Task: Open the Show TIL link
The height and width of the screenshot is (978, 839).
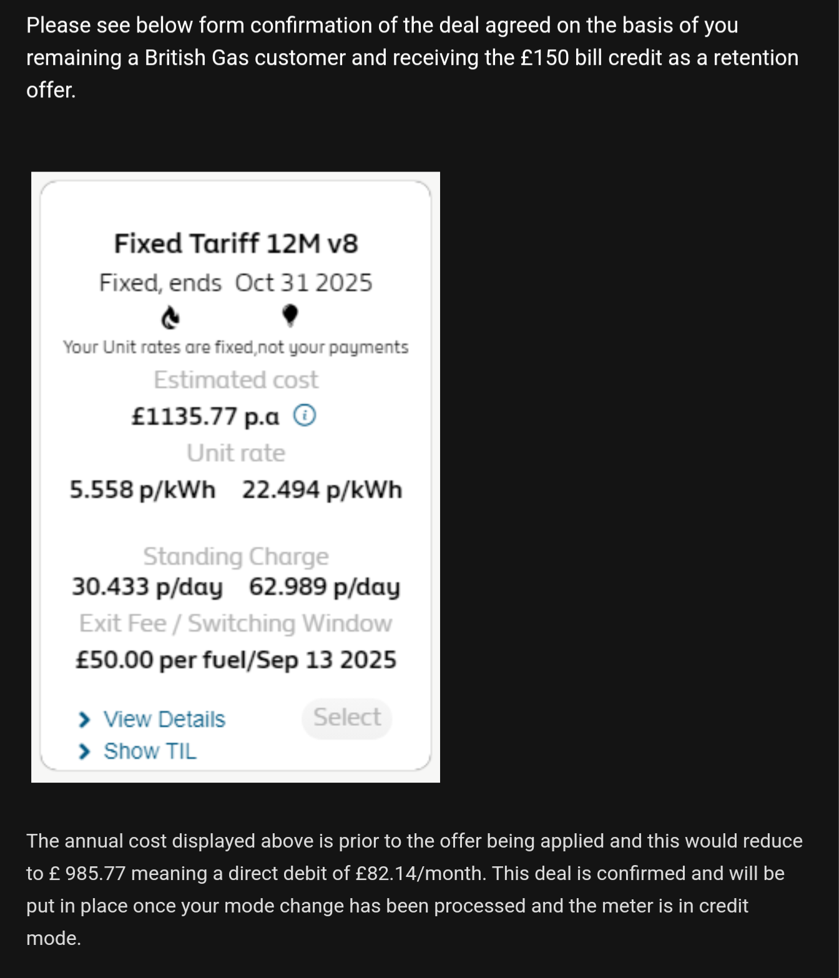Action: [x=150, y=751]
